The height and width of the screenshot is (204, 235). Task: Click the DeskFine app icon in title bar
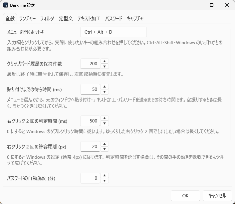pos(6,5)
